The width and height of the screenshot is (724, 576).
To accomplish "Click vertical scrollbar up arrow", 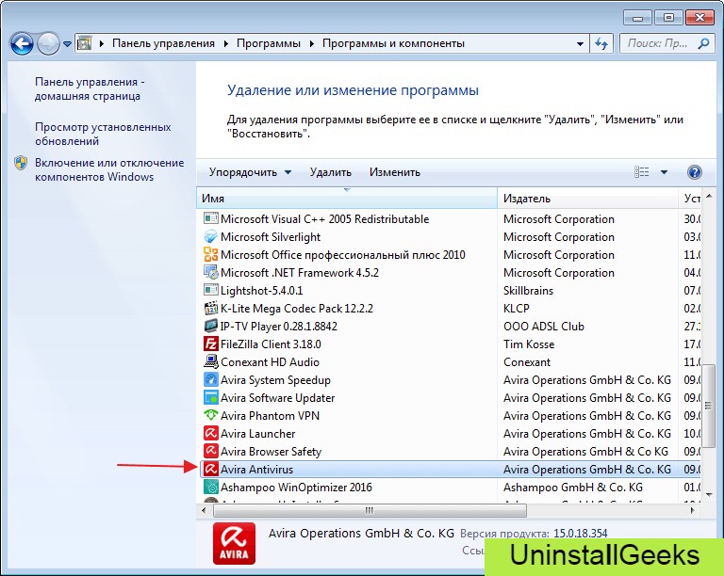I will tap(709, 197).
